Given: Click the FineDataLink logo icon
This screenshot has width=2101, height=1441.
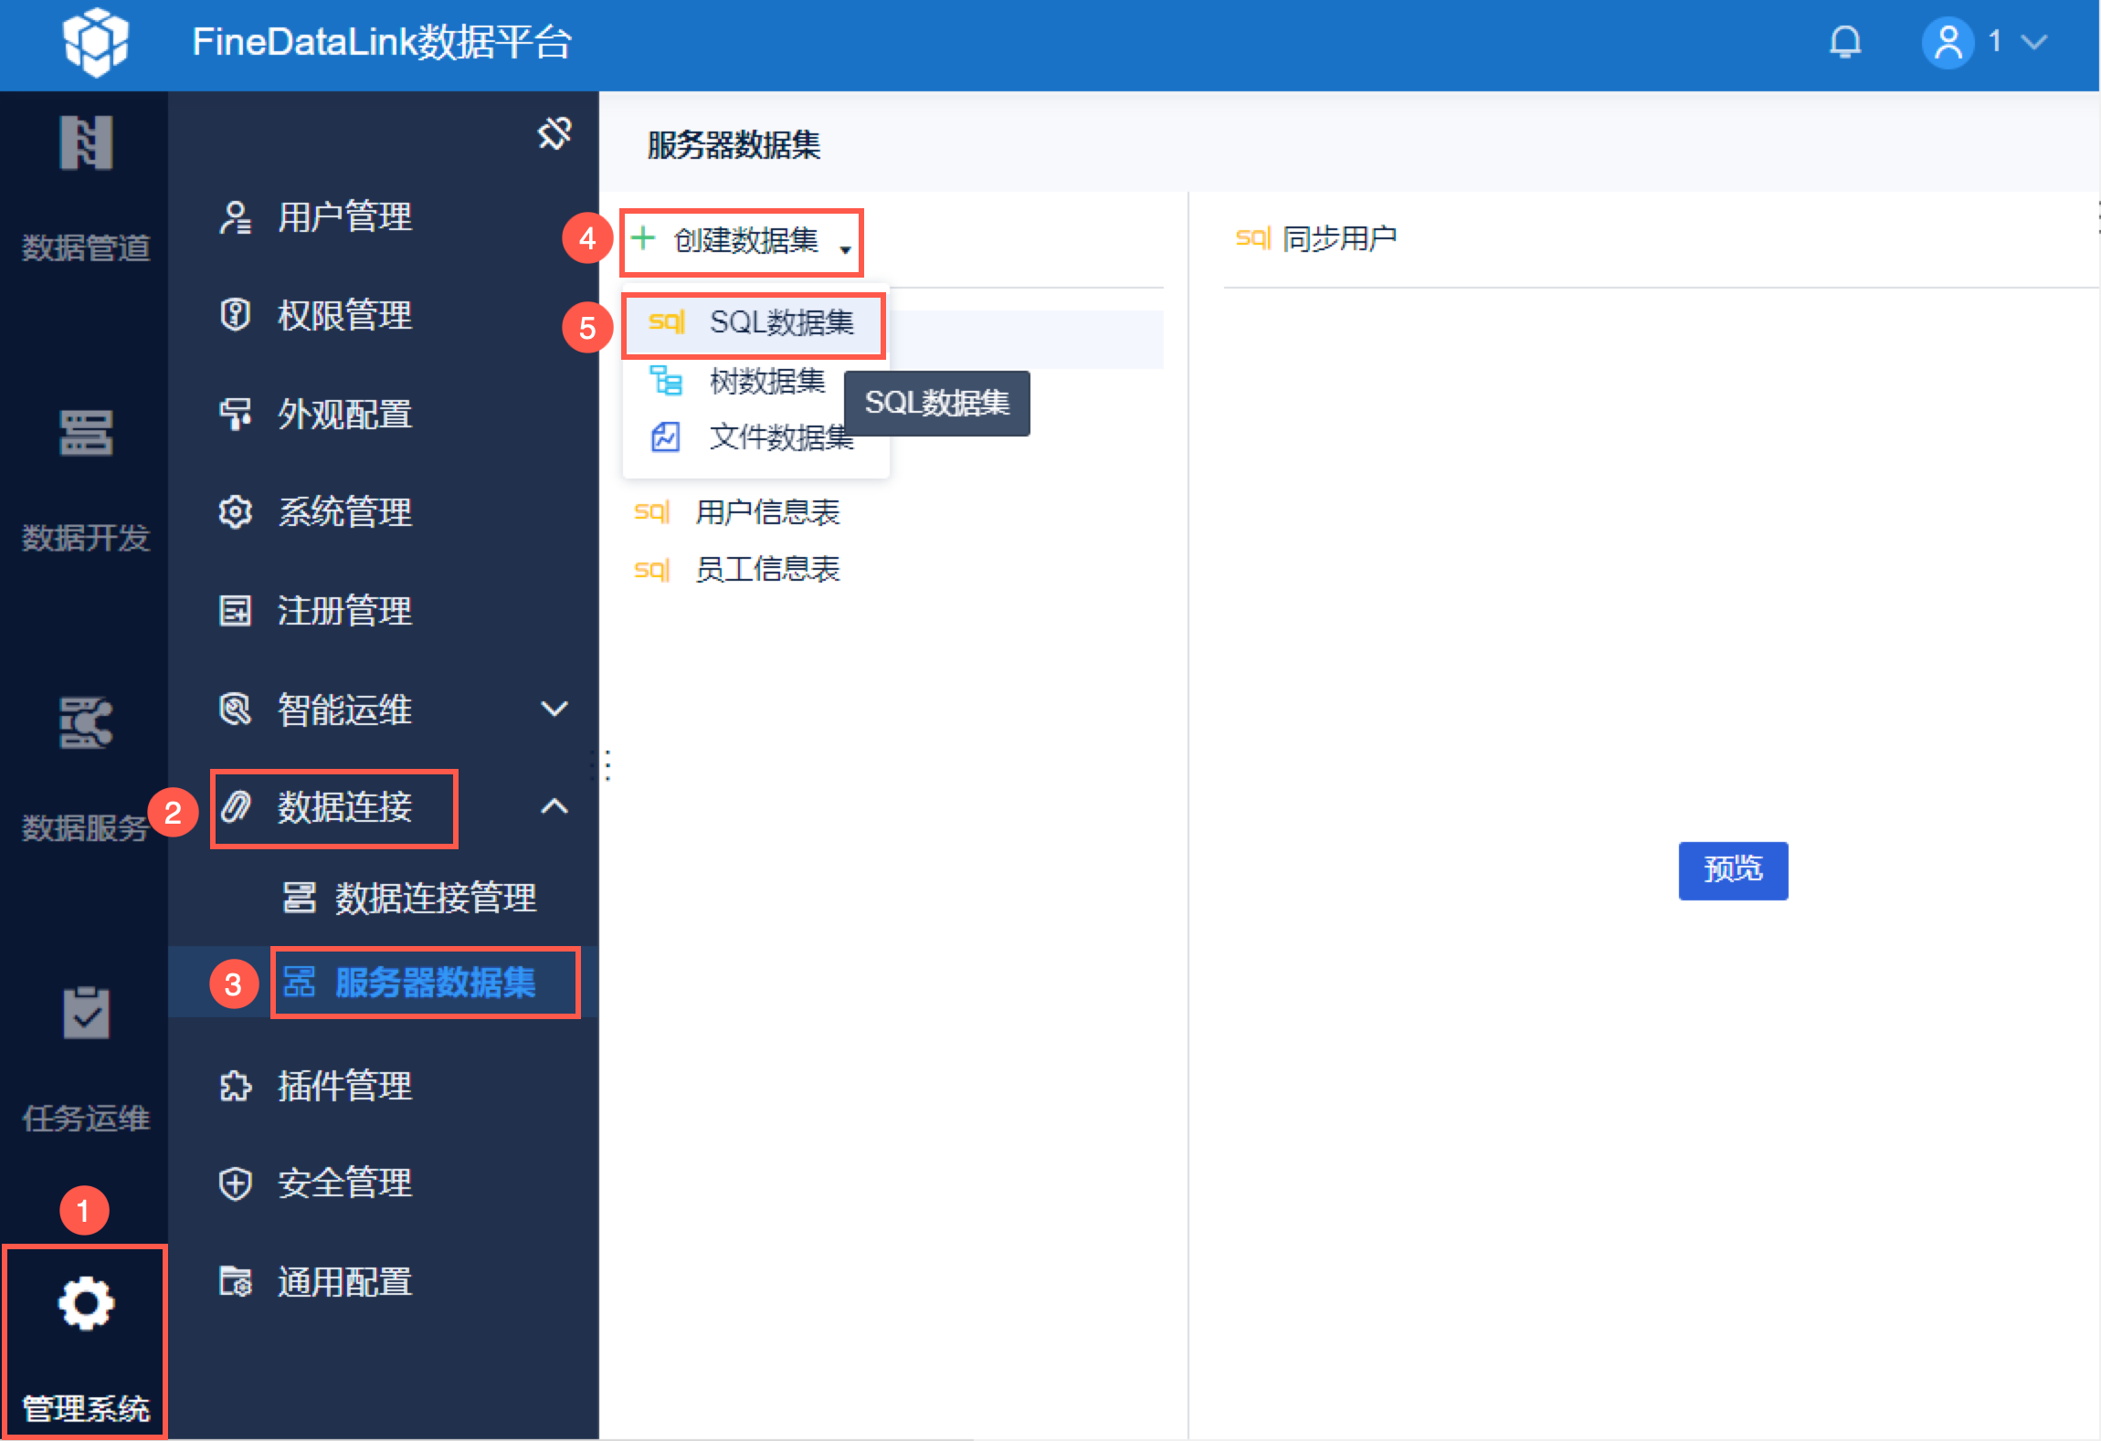Looking at the screenshot, I should point(95,42).
